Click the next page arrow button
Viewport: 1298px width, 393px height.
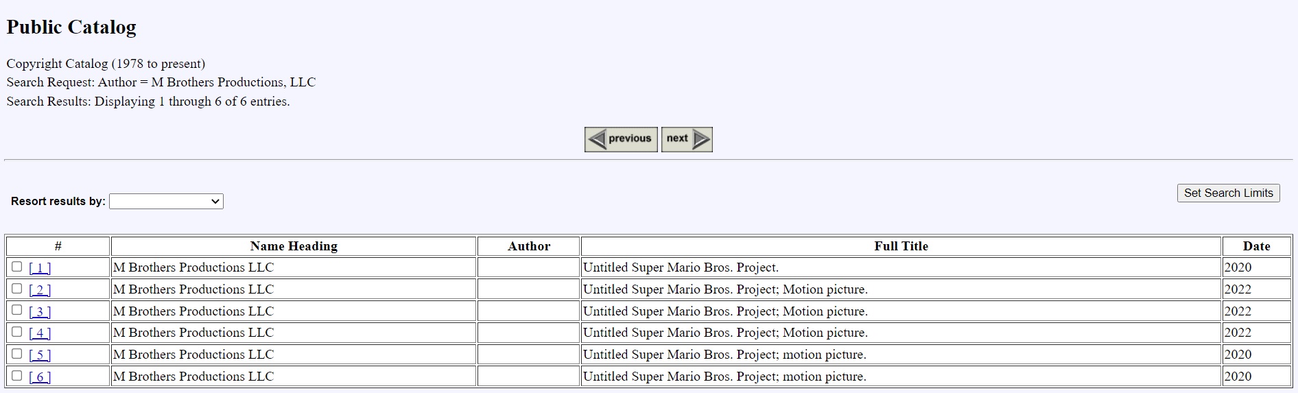[x=687, y=139]
